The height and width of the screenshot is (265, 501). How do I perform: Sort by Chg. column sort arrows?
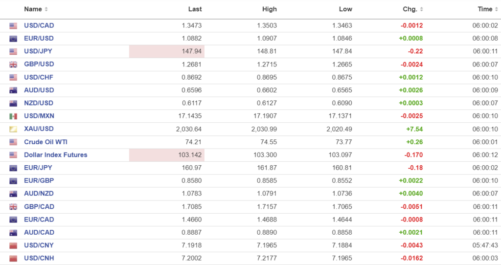click(422, 9)
